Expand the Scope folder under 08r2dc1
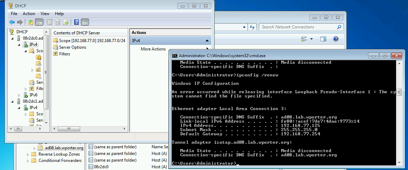 pyautogui.click(x=26, y=114)
